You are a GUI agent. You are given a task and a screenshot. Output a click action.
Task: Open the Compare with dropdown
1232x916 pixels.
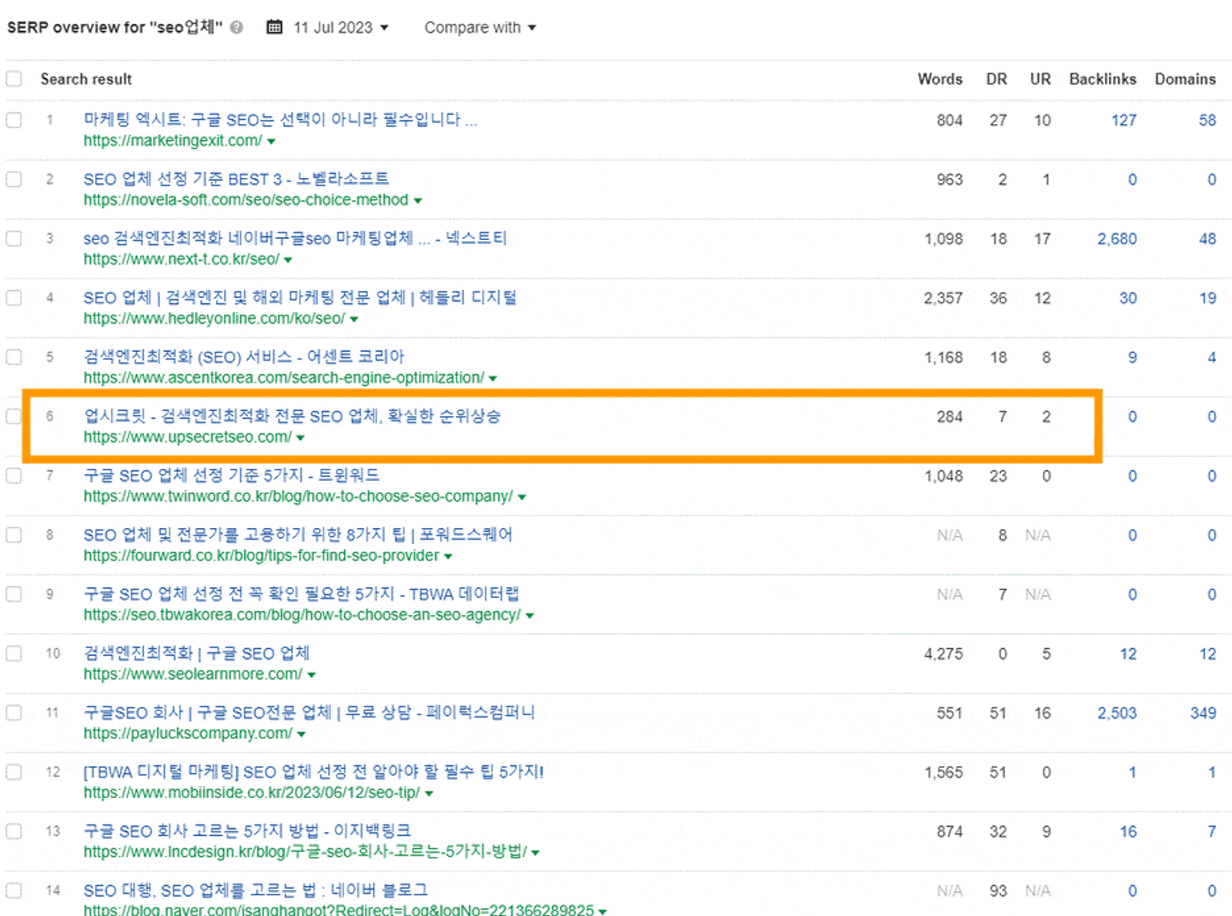pos(480,28)
